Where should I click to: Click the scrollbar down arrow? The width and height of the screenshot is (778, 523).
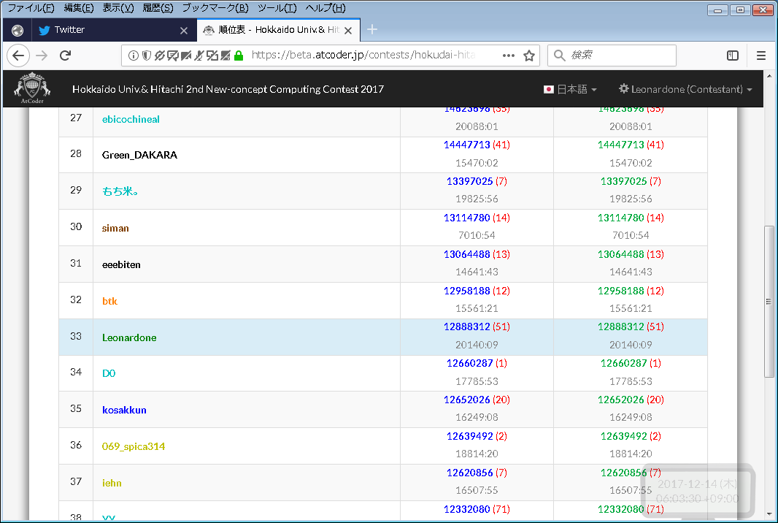tap(769, 514)
